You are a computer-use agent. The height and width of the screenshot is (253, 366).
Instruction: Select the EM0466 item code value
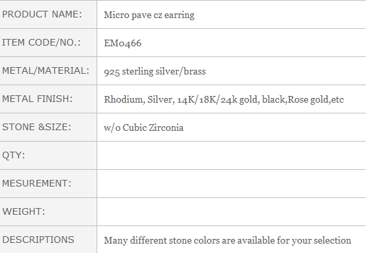[x=123, y=43]
